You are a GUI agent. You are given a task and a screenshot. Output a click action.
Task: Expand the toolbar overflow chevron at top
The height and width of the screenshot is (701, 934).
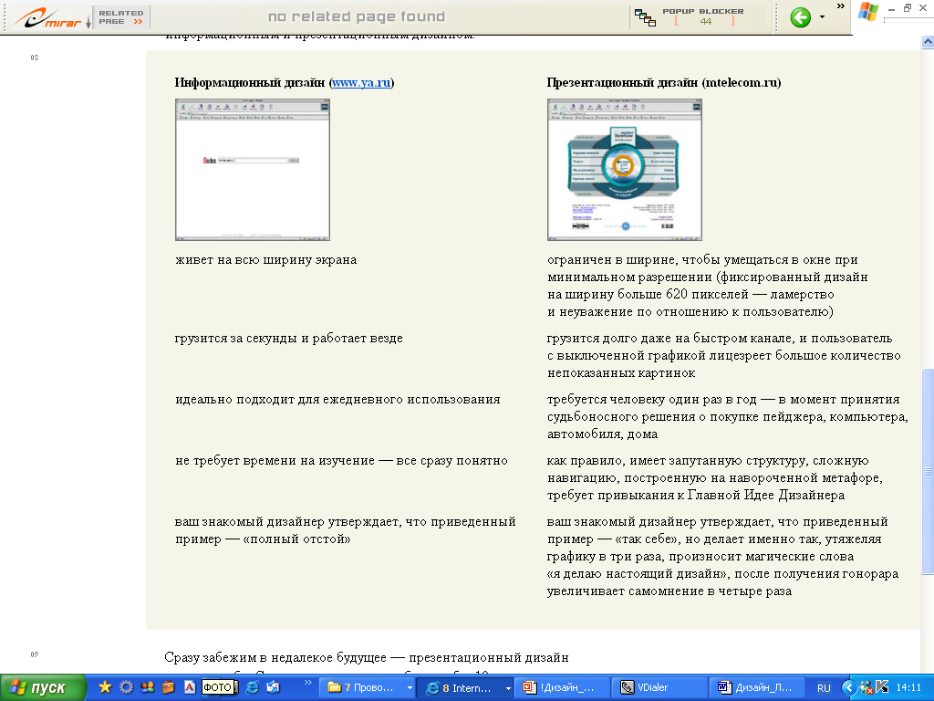pyautogui.click(x=840, y=6)
